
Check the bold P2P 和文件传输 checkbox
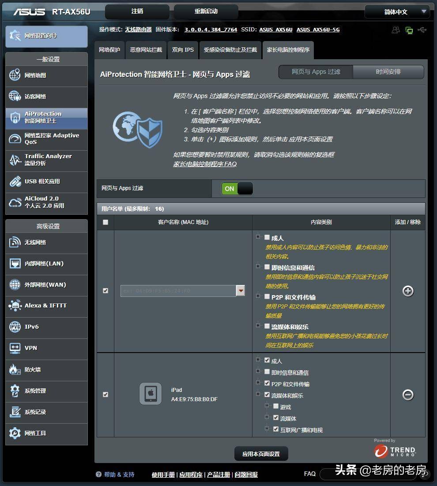(x=267, y=296)
